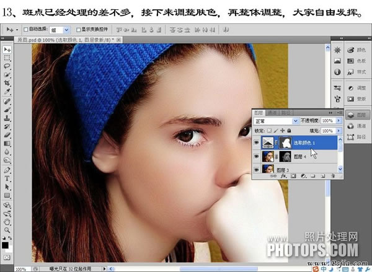372x272 pixels.
Task: Select the Zoom tool in toolbox
Action: click(7, 230)
